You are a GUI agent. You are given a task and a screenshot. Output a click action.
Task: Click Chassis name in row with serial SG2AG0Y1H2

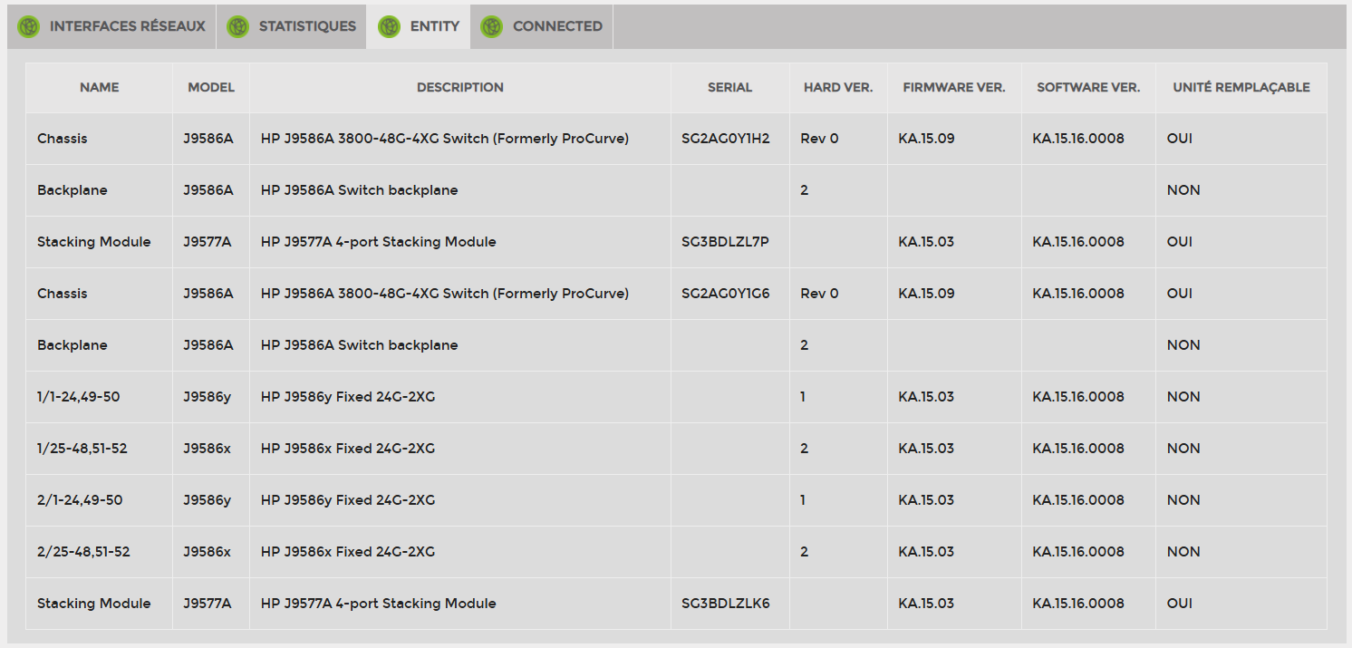(x=63, y=139)
